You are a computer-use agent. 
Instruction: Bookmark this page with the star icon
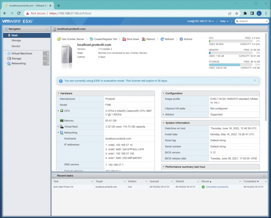(237, 13)
